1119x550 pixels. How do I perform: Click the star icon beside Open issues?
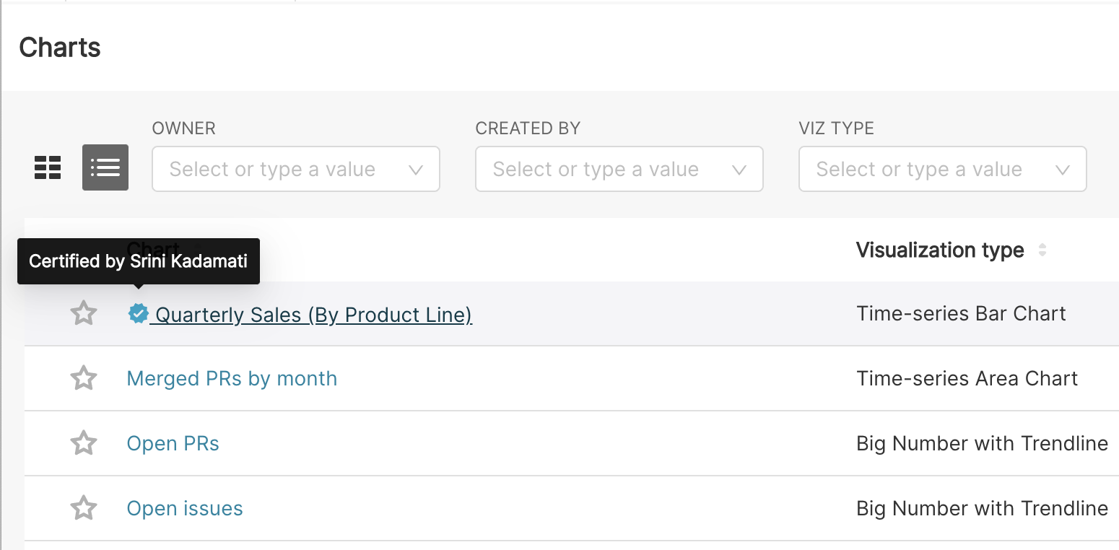point(83,507)
